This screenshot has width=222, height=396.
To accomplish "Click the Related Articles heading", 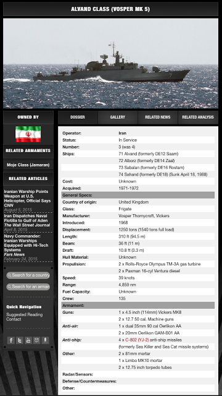I will tap(28, 179).
